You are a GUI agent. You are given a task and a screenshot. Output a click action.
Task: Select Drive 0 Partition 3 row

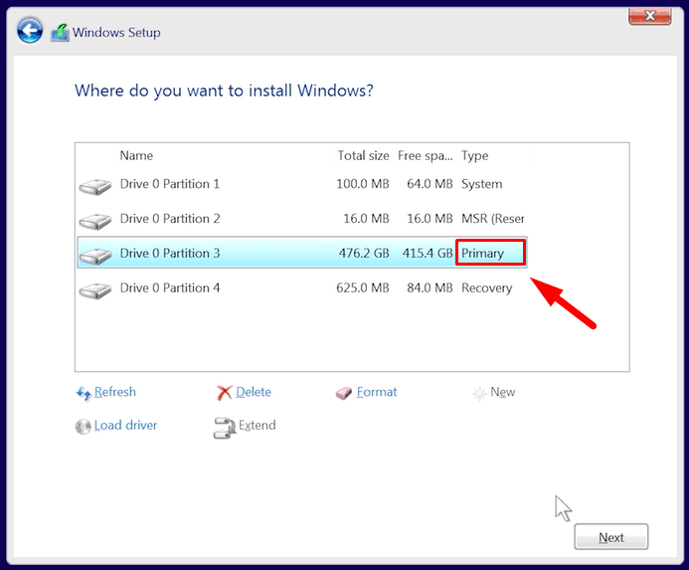(x=302, y=253)
